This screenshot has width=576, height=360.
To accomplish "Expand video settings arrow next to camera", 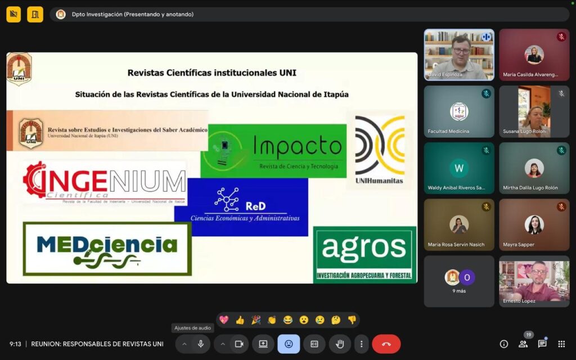I will click(x=223, y=344).
